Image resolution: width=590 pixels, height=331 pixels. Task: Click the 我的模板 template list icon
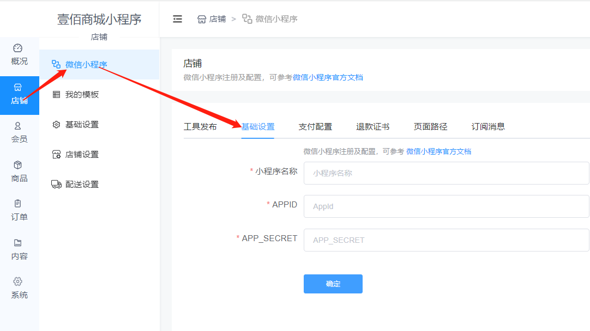(x=56, y=94)
